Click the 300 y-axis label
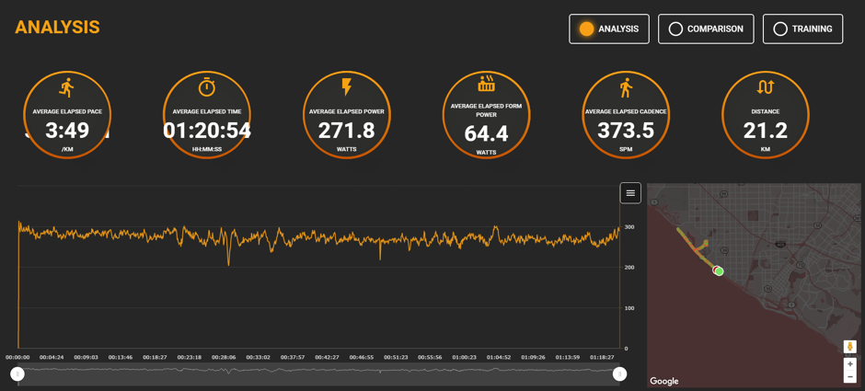 [629, 227]
